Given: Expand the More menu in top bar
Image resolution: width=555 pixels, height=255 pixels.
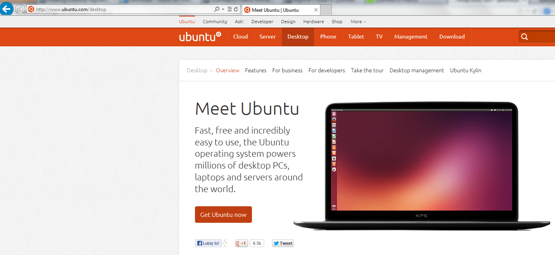Looking at the screenshot, I should click(x=358, y=22).
